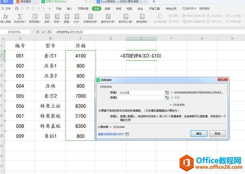Click the AutoSum (自动求和) sigma icon
This screenshot has height=174, width=245.
coord(20,16)
